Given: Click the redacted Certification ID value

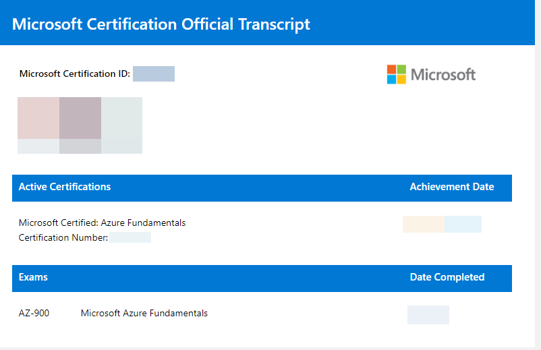Looking at the screenshot, I should pyautogui.click(x=154, y=74).
